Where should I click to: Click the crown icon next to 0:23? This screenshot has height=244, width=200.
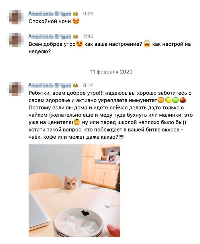[75, 14]
